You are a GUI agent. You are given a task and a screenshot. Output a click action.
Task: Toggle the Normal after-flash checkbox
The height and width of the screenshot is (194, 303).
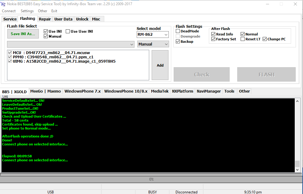243,34
